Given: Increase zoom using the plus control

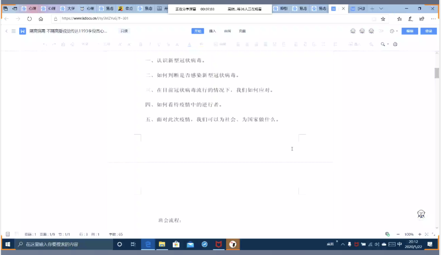Looking at the screenshot, I should tap(420, 234).
